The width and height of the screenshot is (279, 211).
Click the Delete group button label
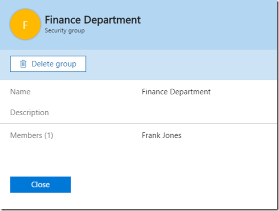point(54,64)
